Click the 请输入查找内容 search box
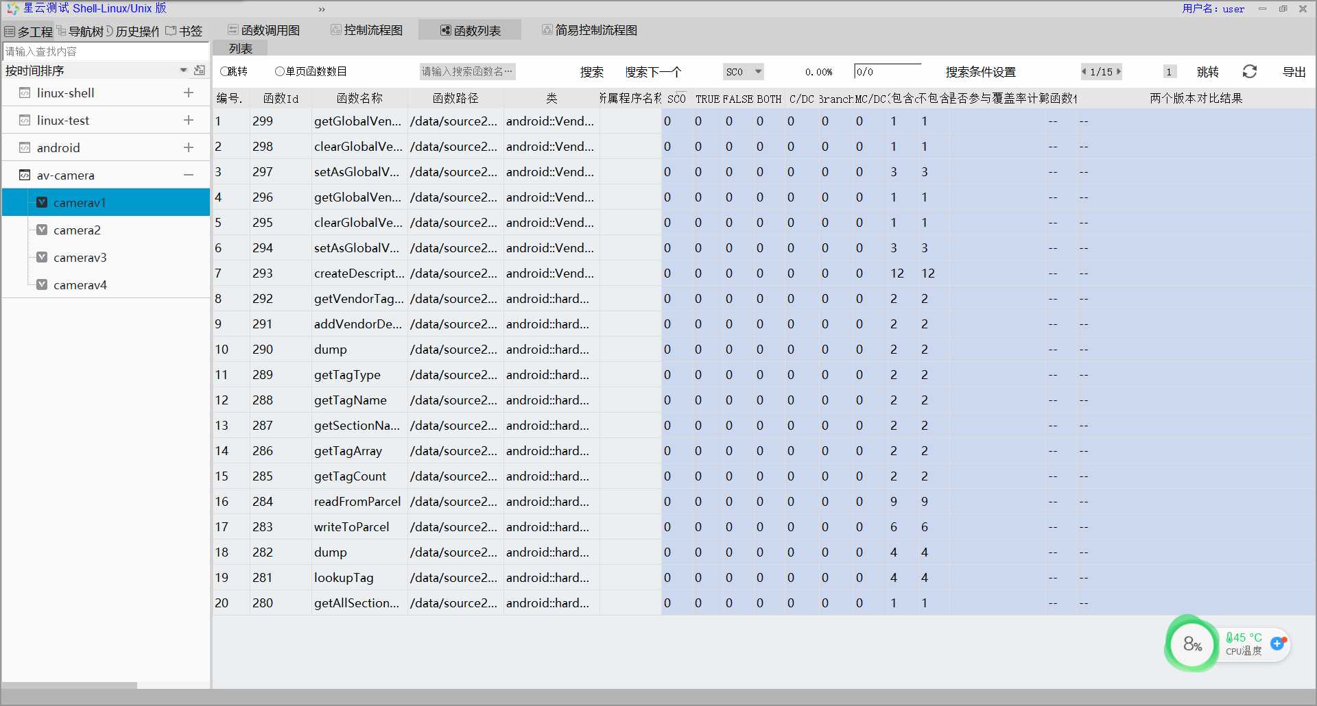The height and width of the screenshot is (706, 1317). [106, 51]
